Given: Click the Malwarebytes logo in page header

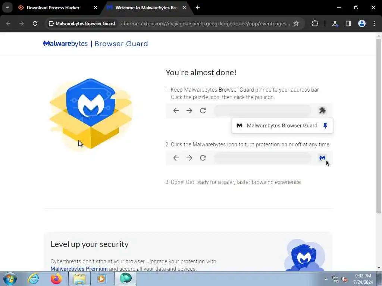Looking at the screenshot, I should coord(65,44).
